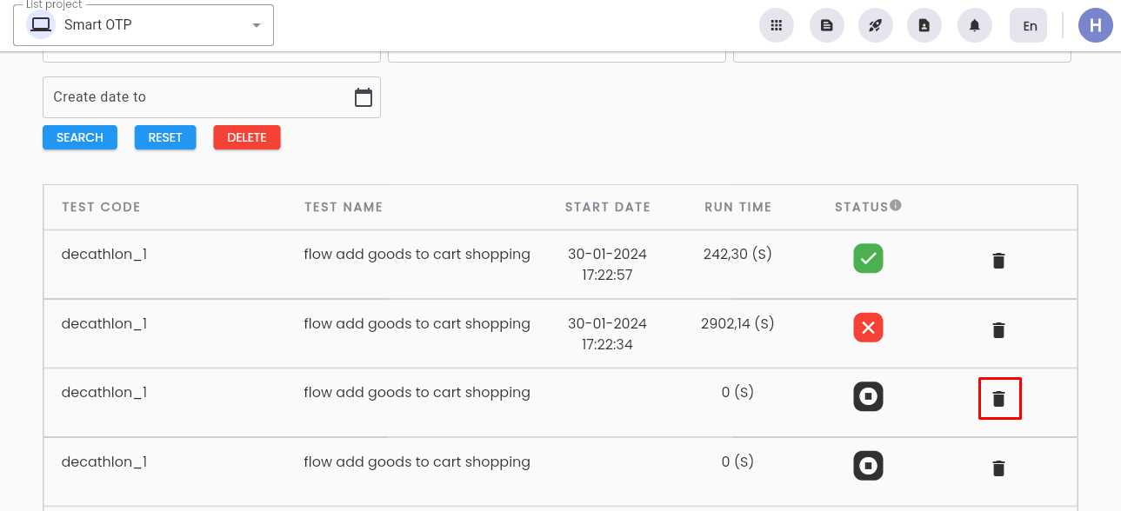The width and height of the screenshot is (1121, 511).
Task: Open the H user avatar menu
Action: 1096,25
